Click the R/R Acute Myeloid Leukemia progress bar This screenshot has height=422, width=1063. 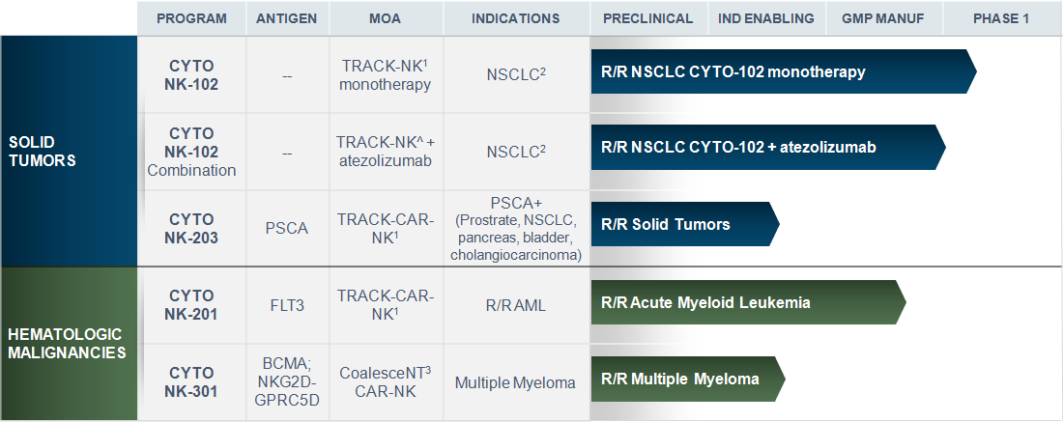click(x=748, y=302)
